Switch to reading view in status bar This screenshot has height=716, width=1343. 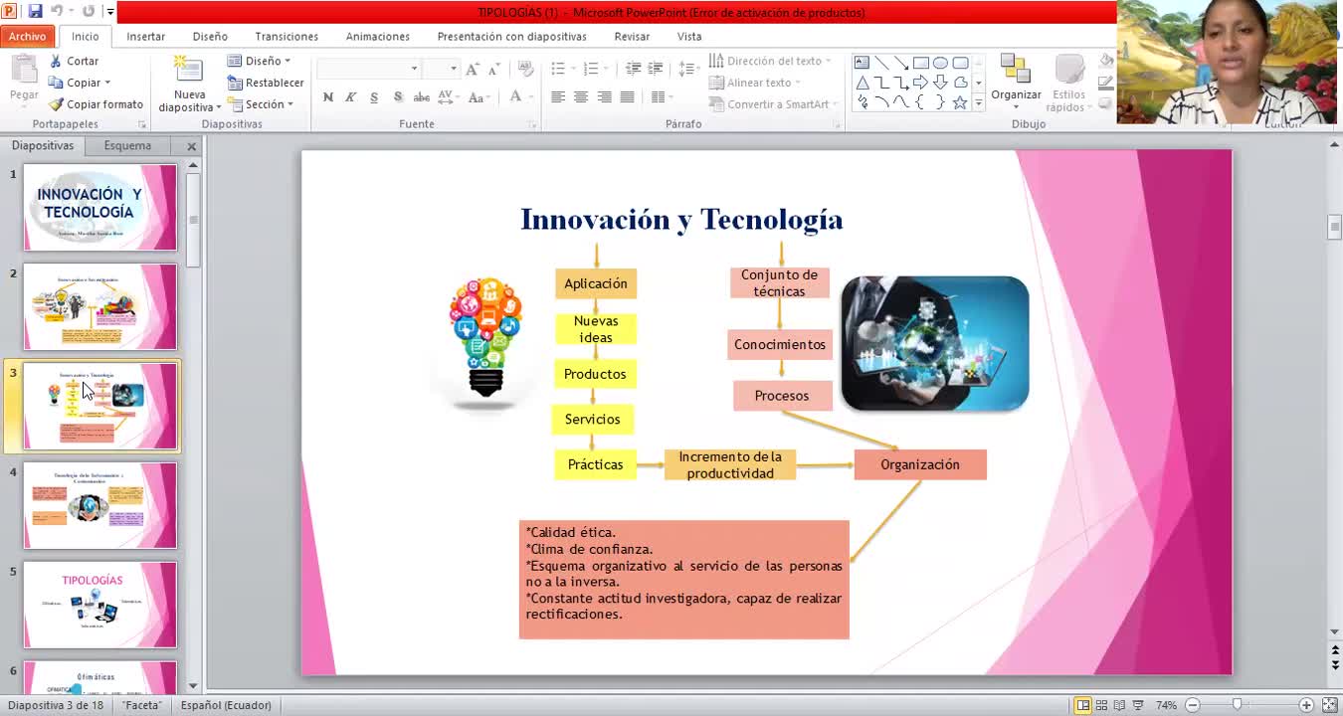coord(1120,705)
